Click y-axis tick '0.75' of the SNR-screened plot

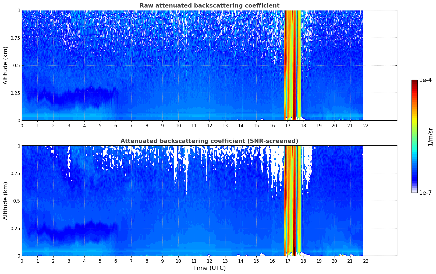pos(15,173)
